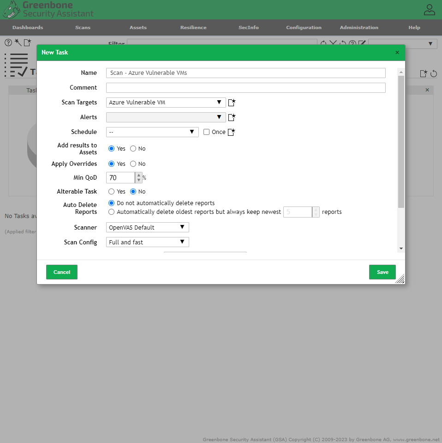This screenshot has width=442, height=443.
Task: Choose Do not automatically delete reports
Action: [112, 203]
